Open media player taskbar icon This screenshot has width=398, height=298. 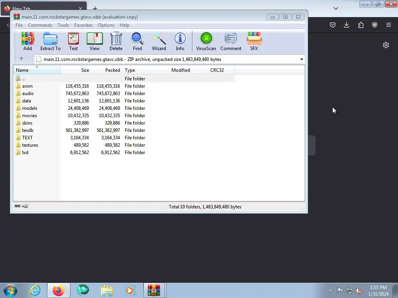click(131, 290)
